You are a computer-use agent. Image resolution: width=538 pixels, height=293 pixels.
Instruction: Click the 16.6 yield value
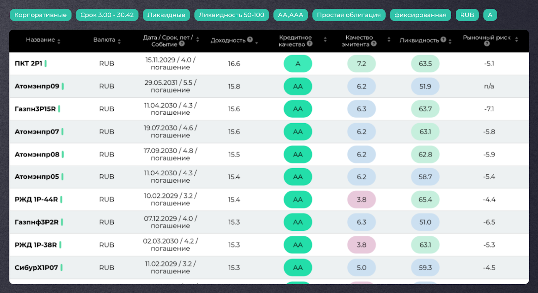(234, 64)
